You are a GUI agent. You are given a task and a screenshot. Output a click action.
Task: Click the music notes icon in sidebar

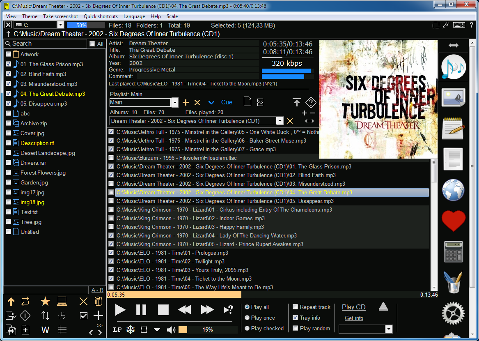(453, 67)
